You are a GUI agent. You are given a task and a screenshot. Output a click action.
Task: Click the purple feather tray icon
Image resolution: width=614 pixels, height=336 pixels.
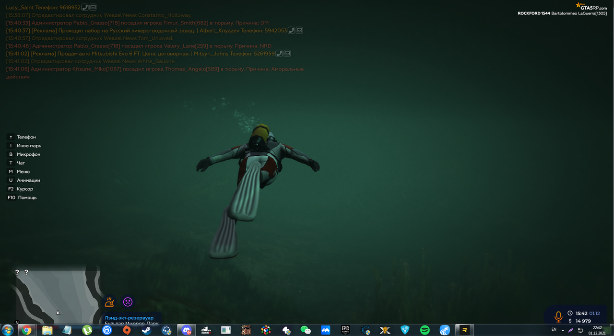(571, 330)
